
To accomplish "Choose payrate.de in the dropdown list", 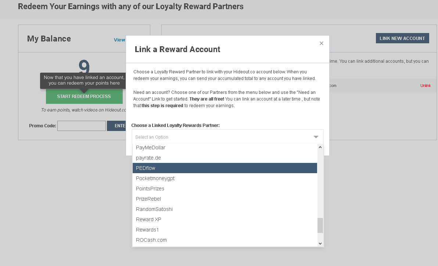I will click(148, 158).
